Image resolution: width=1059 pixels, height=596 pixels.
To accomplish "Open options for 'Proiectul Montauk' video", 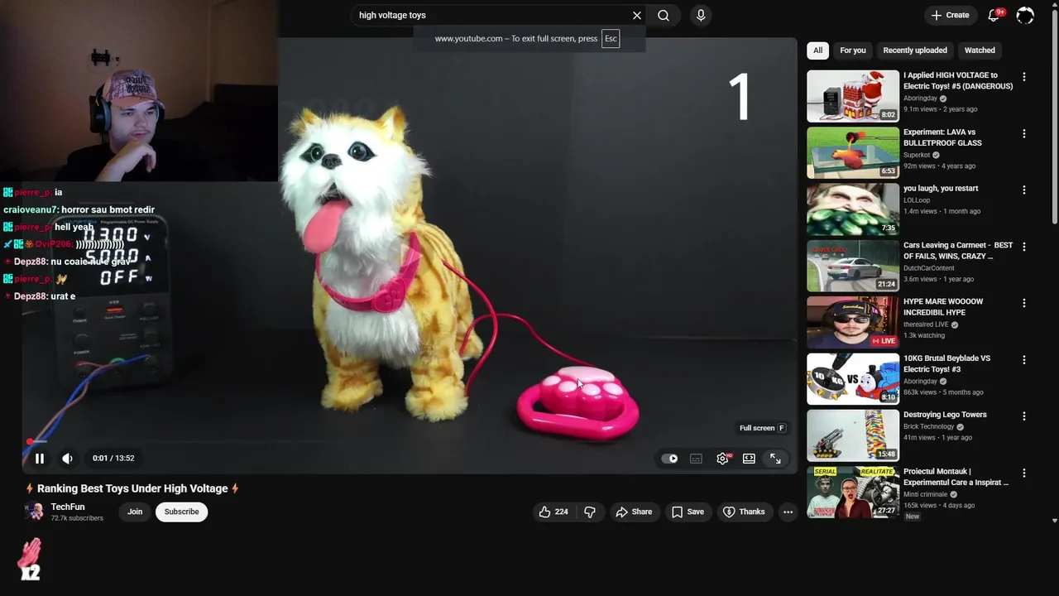I will point(1024,473).
